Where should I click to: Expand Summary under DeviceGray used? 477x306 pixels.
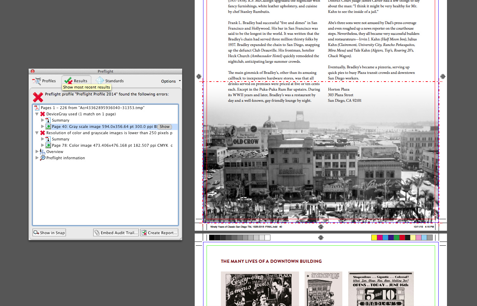tap(43, 120)
